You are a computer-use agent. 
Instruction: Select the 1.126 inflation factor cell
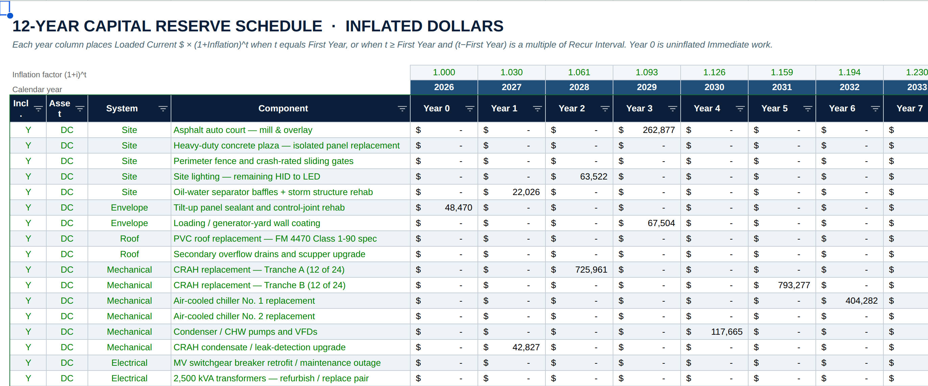click(x=714, y=72)
